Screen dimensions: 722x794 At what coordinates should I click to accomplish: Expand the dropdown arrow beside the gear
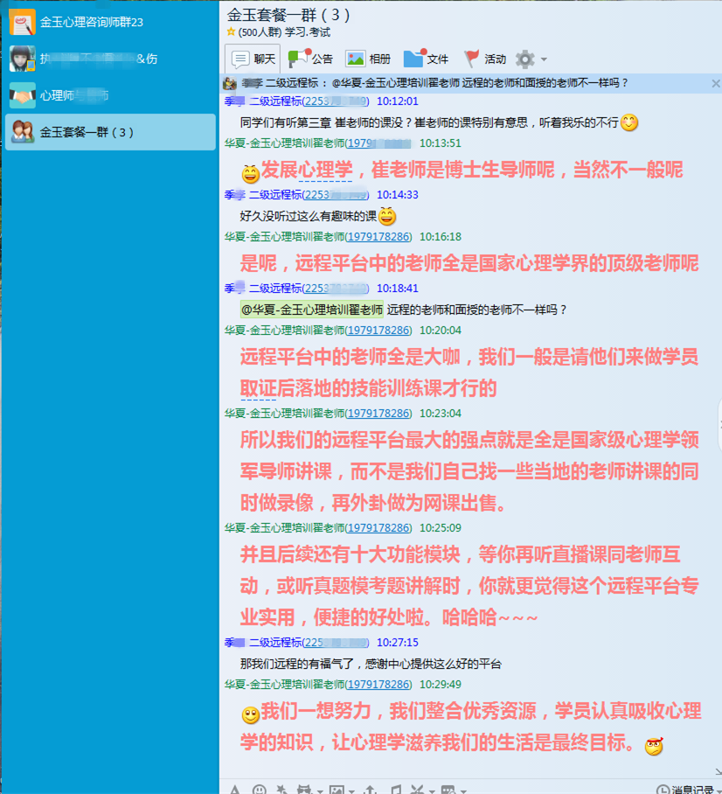coord(544,60)
